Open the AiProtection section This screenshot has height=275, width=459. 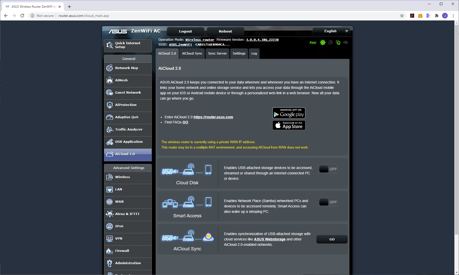(x=128, y=105)
